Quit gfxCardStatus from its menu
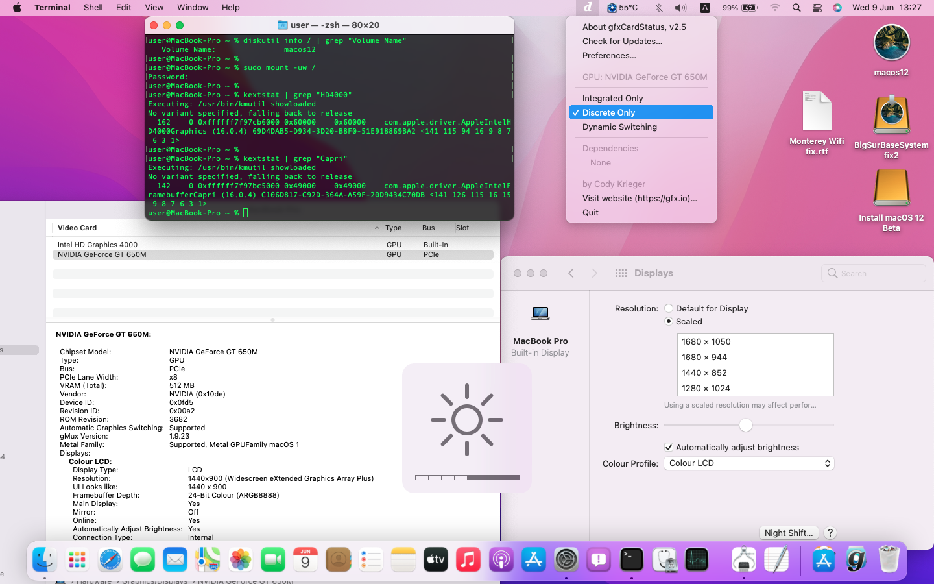The width and height of the screenshot is (934, 584). 641,213
